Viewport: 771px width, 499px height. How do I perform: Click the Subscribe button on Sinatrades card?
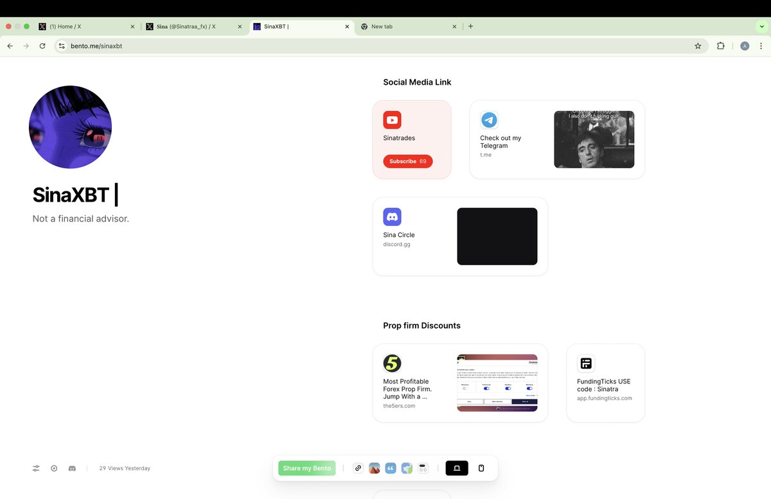[407, 161]
